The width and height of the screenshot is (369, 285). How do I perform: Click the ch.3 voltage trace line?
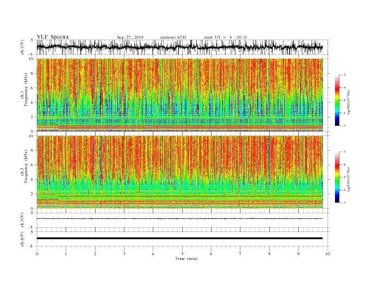tap(179, 219)
